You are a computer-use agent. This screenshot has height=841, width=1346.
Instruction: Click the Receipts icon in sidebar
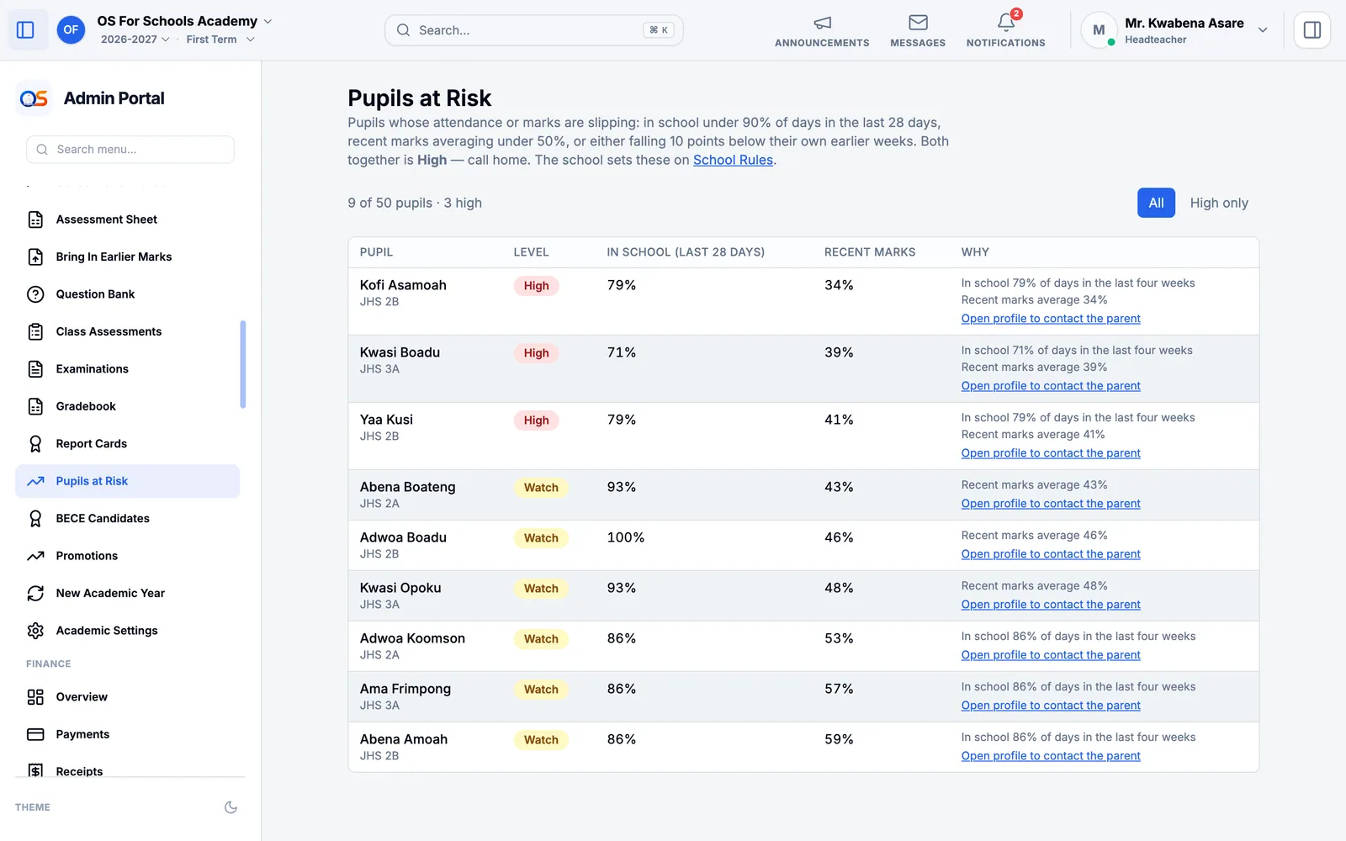(x=35, y=771)
